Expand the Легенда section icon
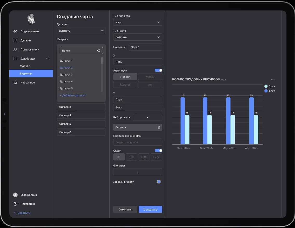Viewport: 295px width, 228px height. point(159,127)
